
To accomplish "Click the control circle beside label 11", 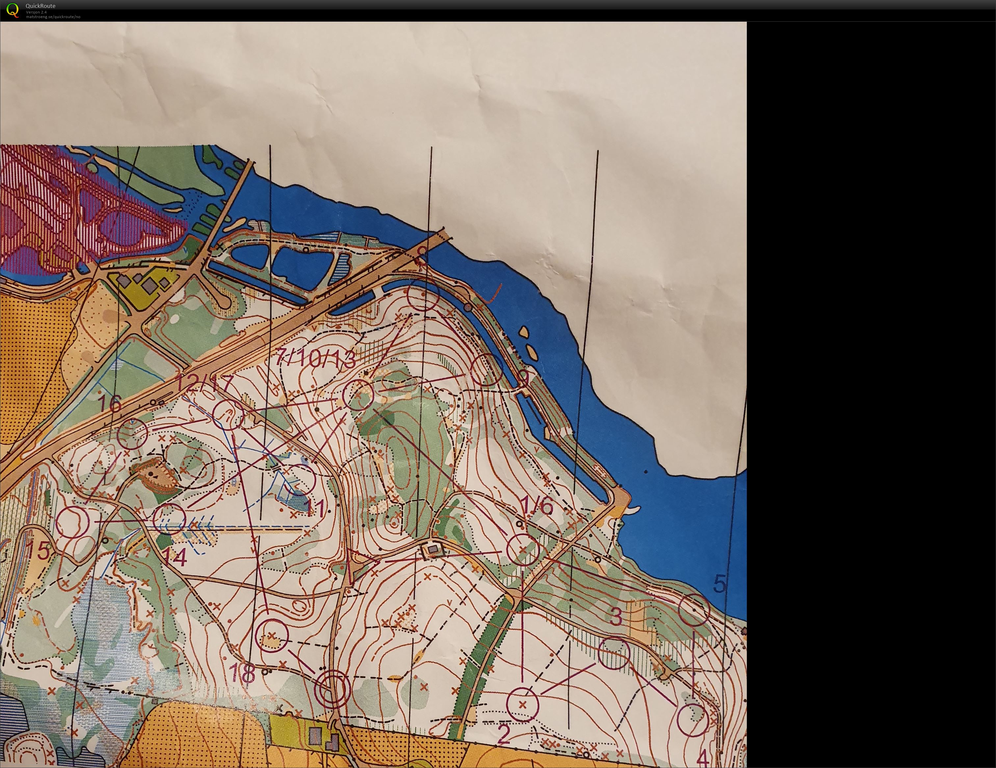I will 300,480.
